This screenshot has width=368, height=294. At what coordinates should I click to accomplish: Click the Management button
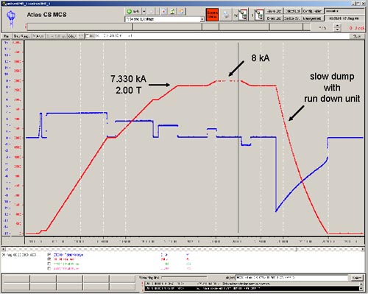312,18
